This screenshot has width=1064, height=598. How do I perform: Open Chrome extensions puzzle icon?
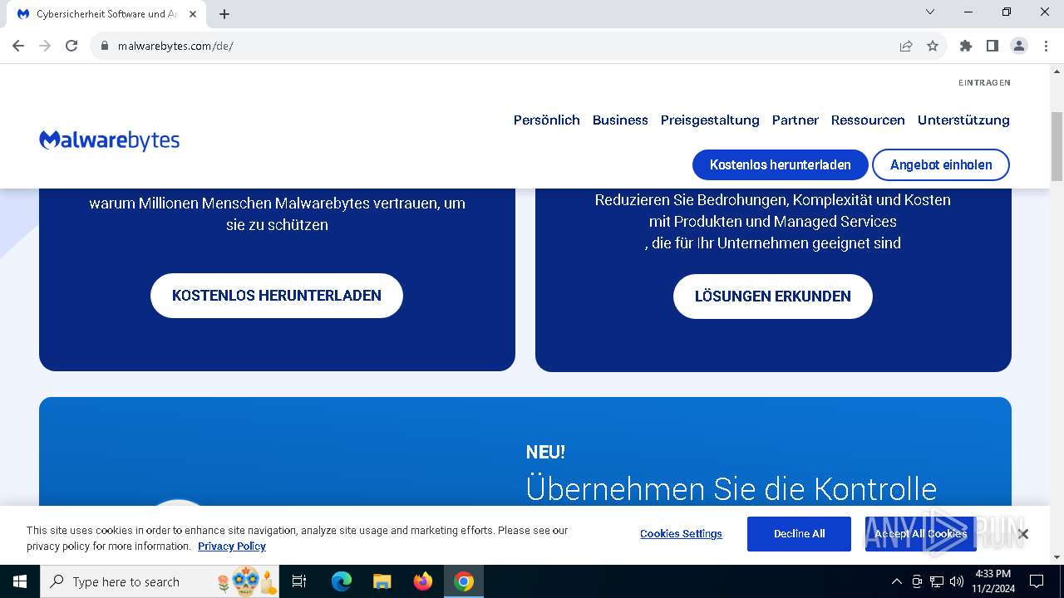coord(966,46)
